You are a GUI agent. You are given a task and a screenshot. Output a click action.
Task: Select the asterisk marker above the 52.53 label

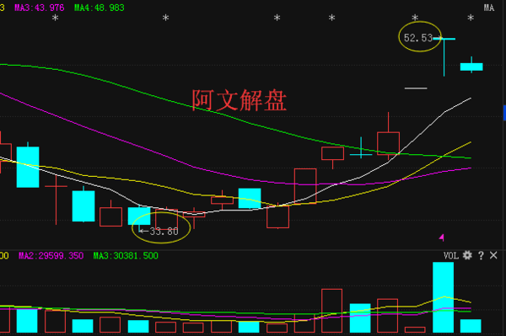[415, 18]
